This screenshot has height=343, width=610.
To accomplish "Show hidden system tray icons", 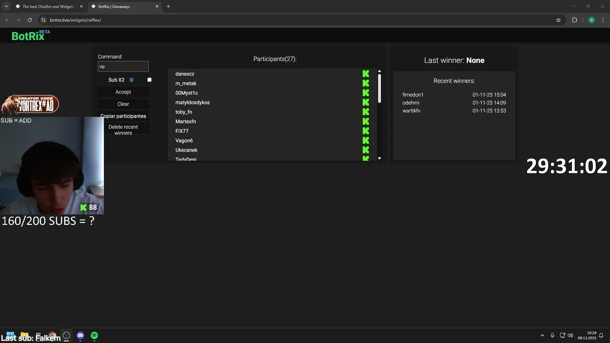I will 542,335.
